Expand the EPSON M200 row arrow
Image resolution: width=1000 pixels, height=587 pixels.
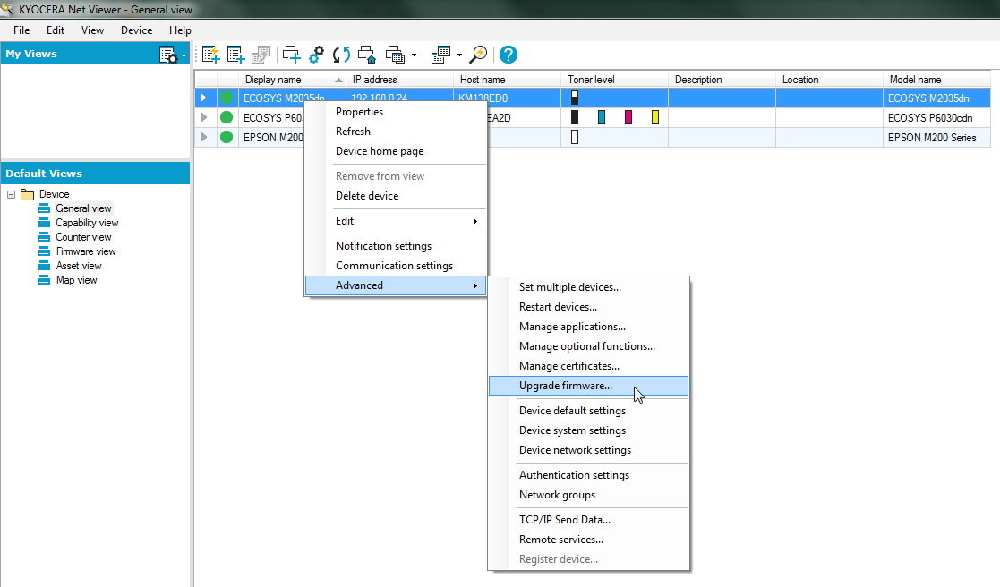(204, 137)
